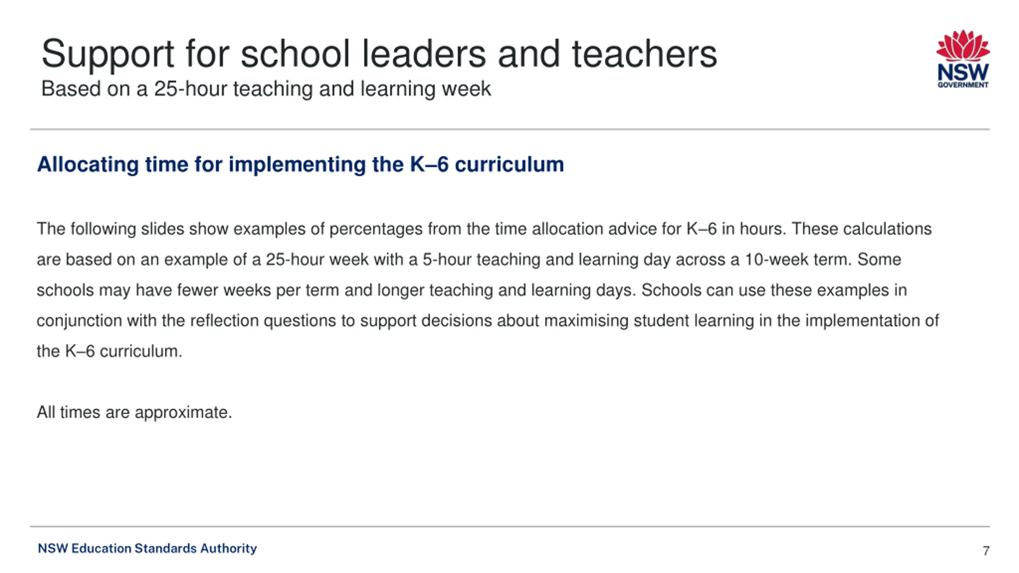Click the subtitle about the 25-hour teaching week

[x=266, y=88]
